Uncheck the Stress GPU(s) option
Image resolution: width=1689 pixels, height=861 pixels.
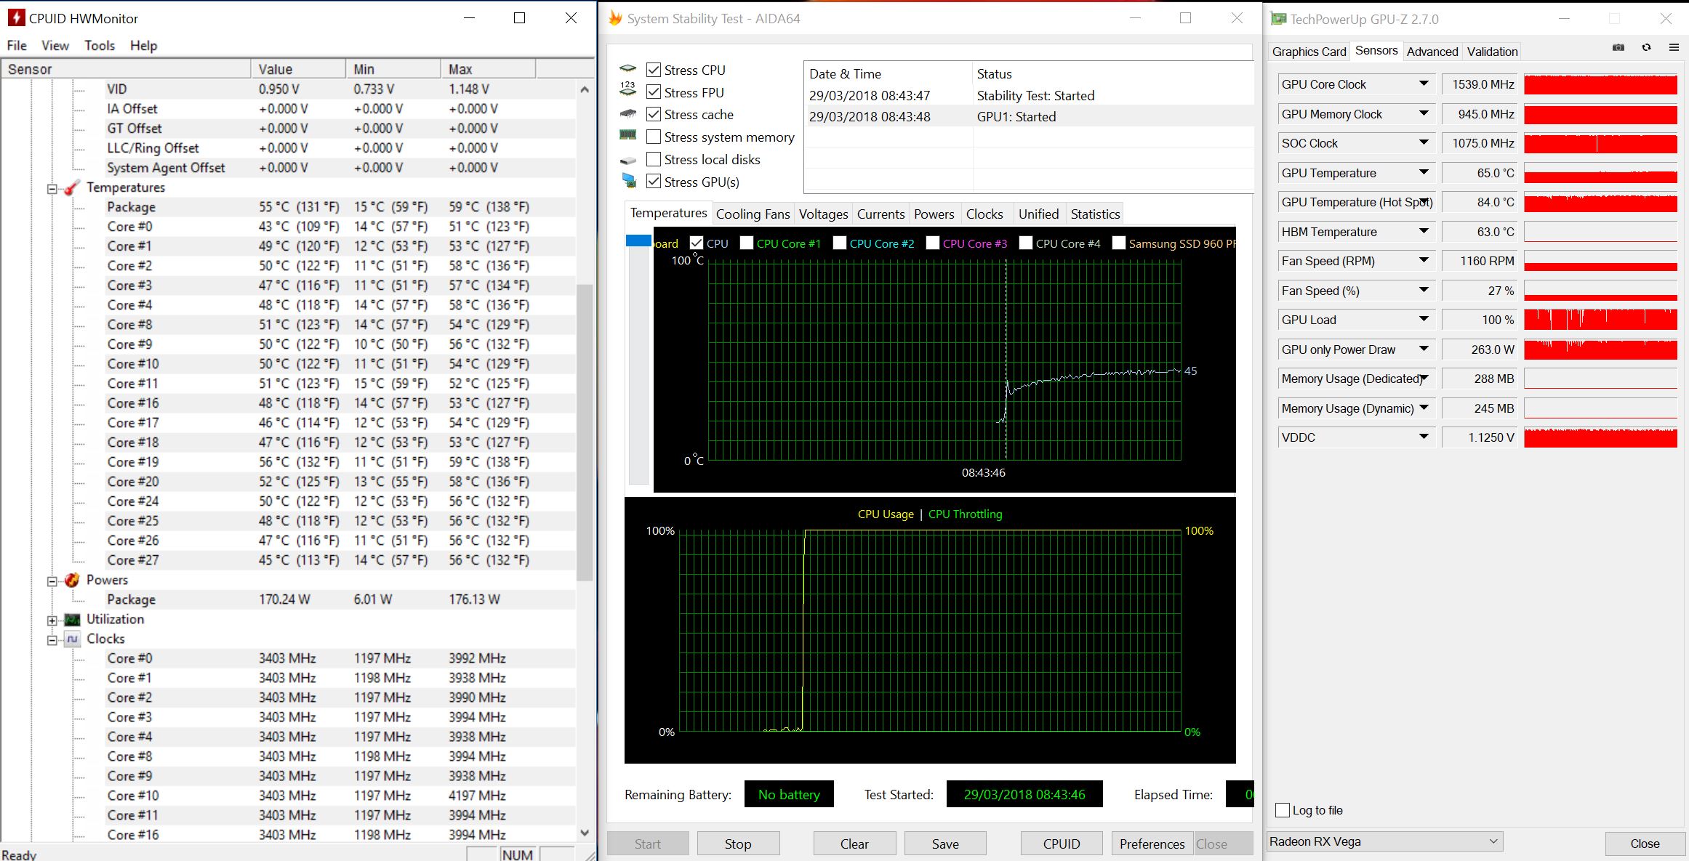(x=654, y=182)
